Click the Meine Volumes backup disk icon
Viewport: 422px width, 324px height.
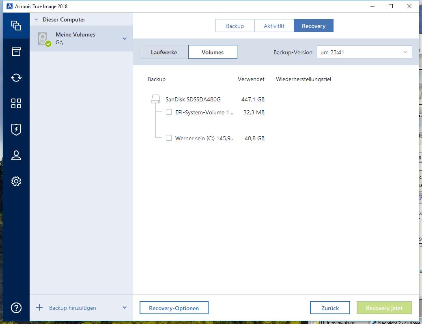(44, 39)
